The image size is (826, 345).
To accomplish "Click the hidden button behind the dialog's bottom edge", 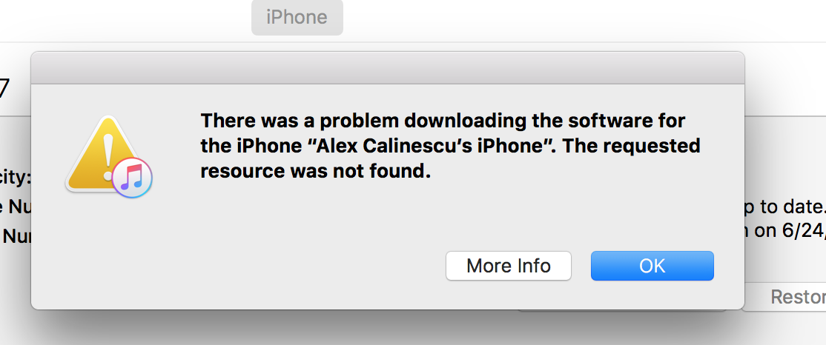I will (x=621, y=311).
